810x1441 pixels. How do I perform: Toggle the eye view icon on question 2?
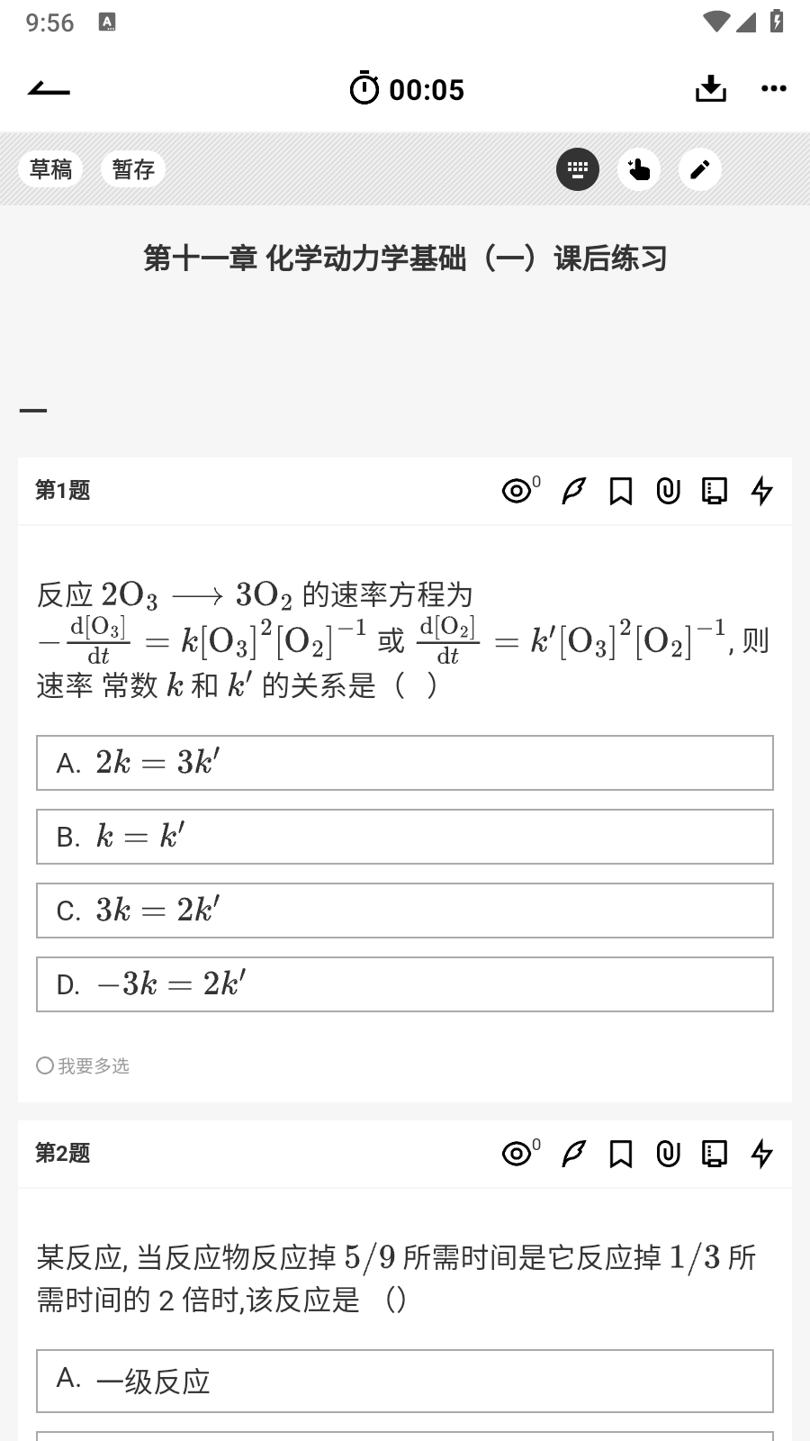516,1154
